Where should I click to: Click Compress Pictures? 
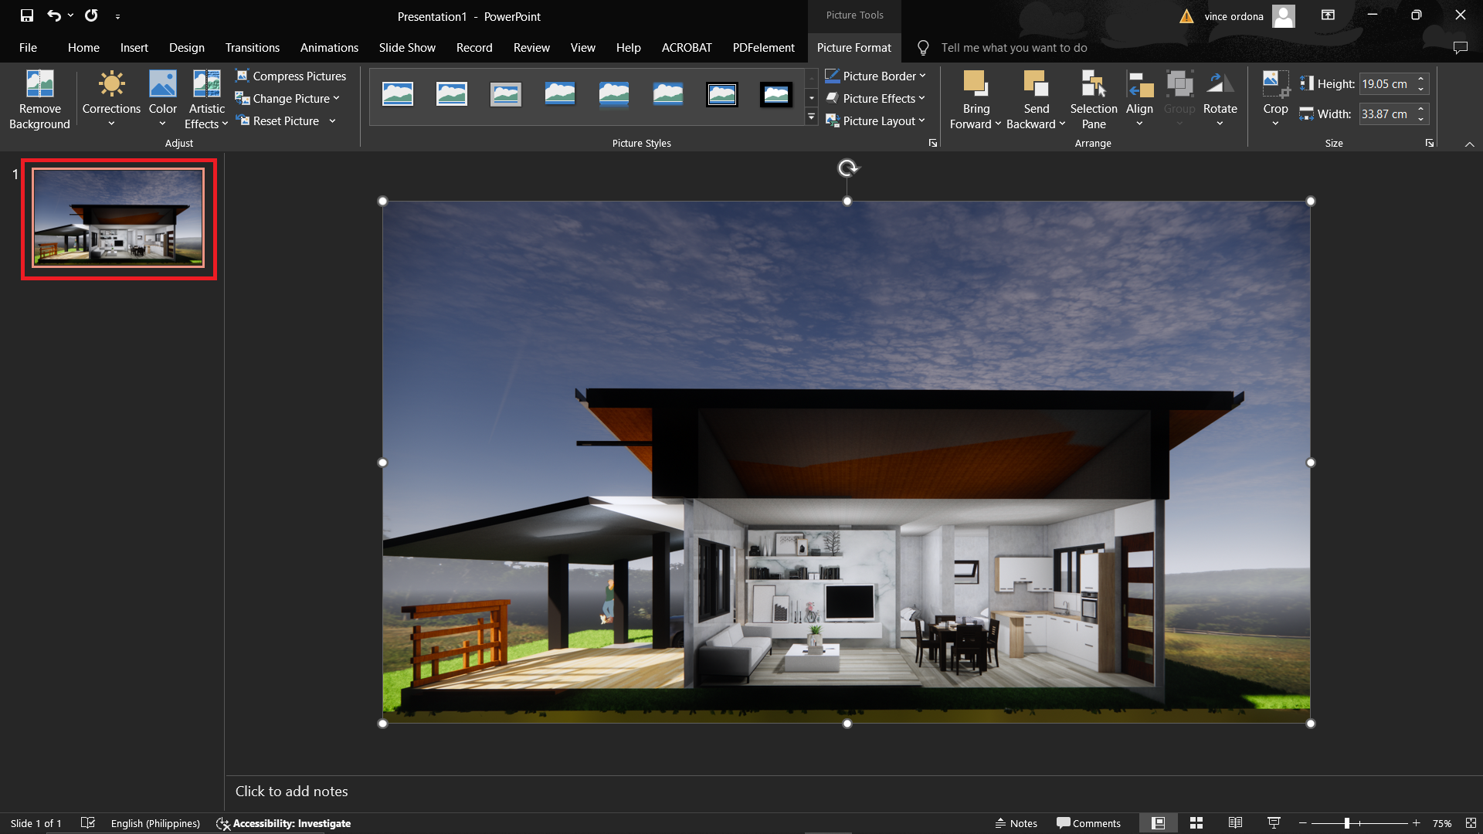click(290, 76)
